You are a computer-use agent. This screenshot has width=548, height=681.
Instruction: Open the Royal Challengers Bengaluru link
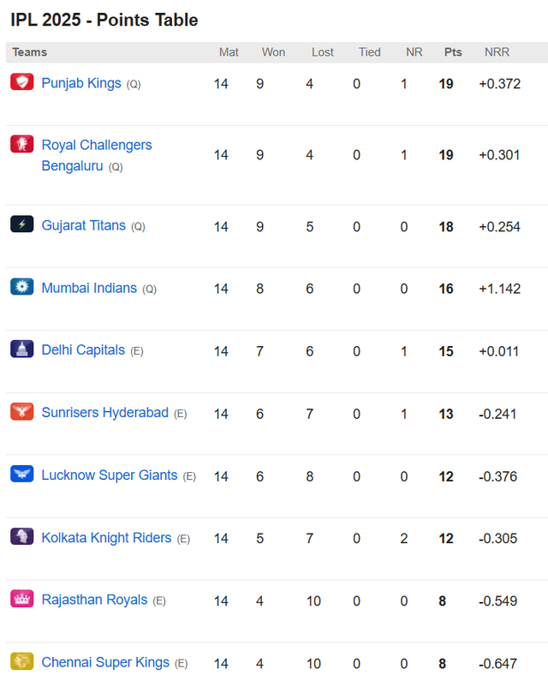pyautogui.click(x=97, y=155)
